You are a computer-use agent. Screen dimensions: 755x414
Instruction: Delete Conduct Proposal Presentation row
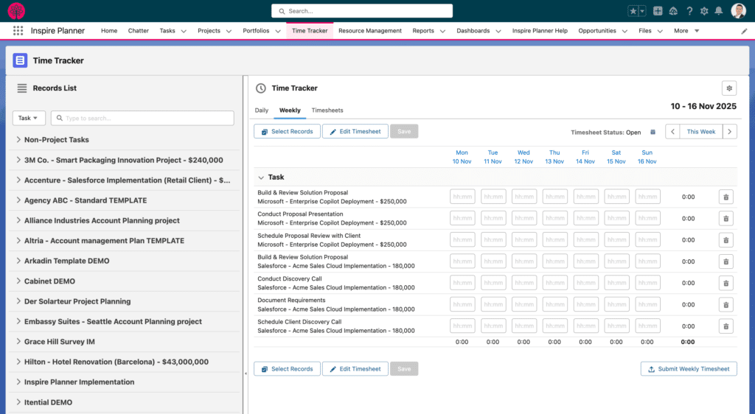(x=726, y=218)
